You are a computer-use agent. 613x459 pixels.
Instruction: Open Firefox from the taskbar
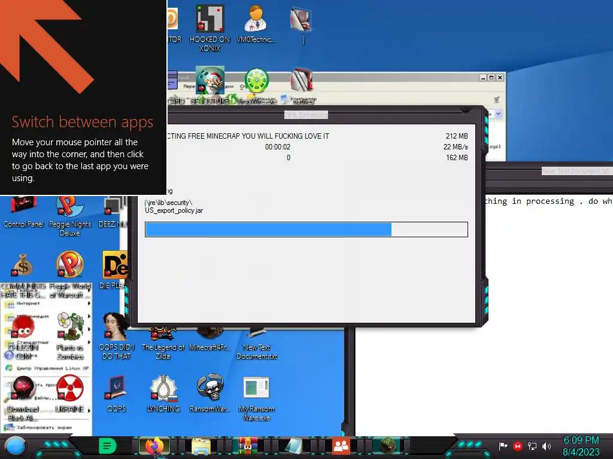pos(154,446)
